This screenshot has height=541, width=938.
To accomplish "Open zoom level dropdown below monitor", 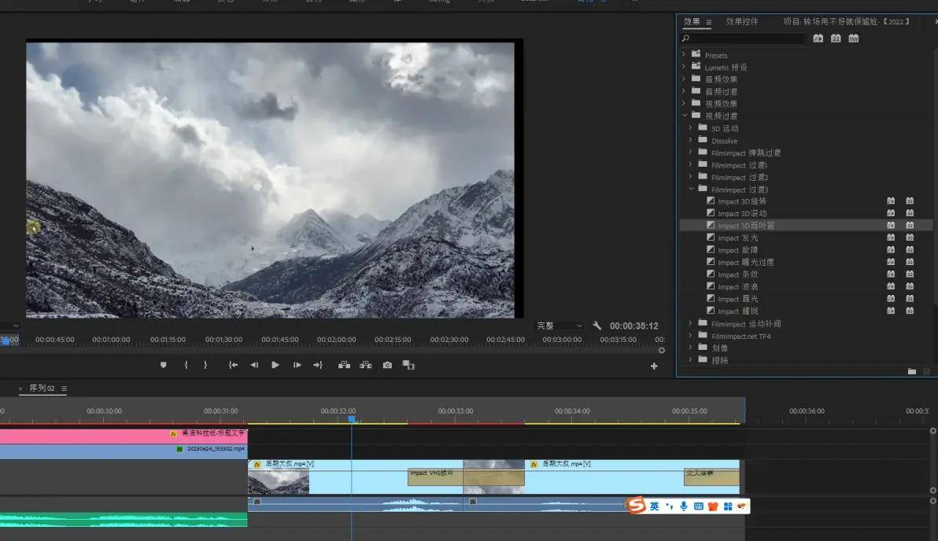I will [9, 326].
